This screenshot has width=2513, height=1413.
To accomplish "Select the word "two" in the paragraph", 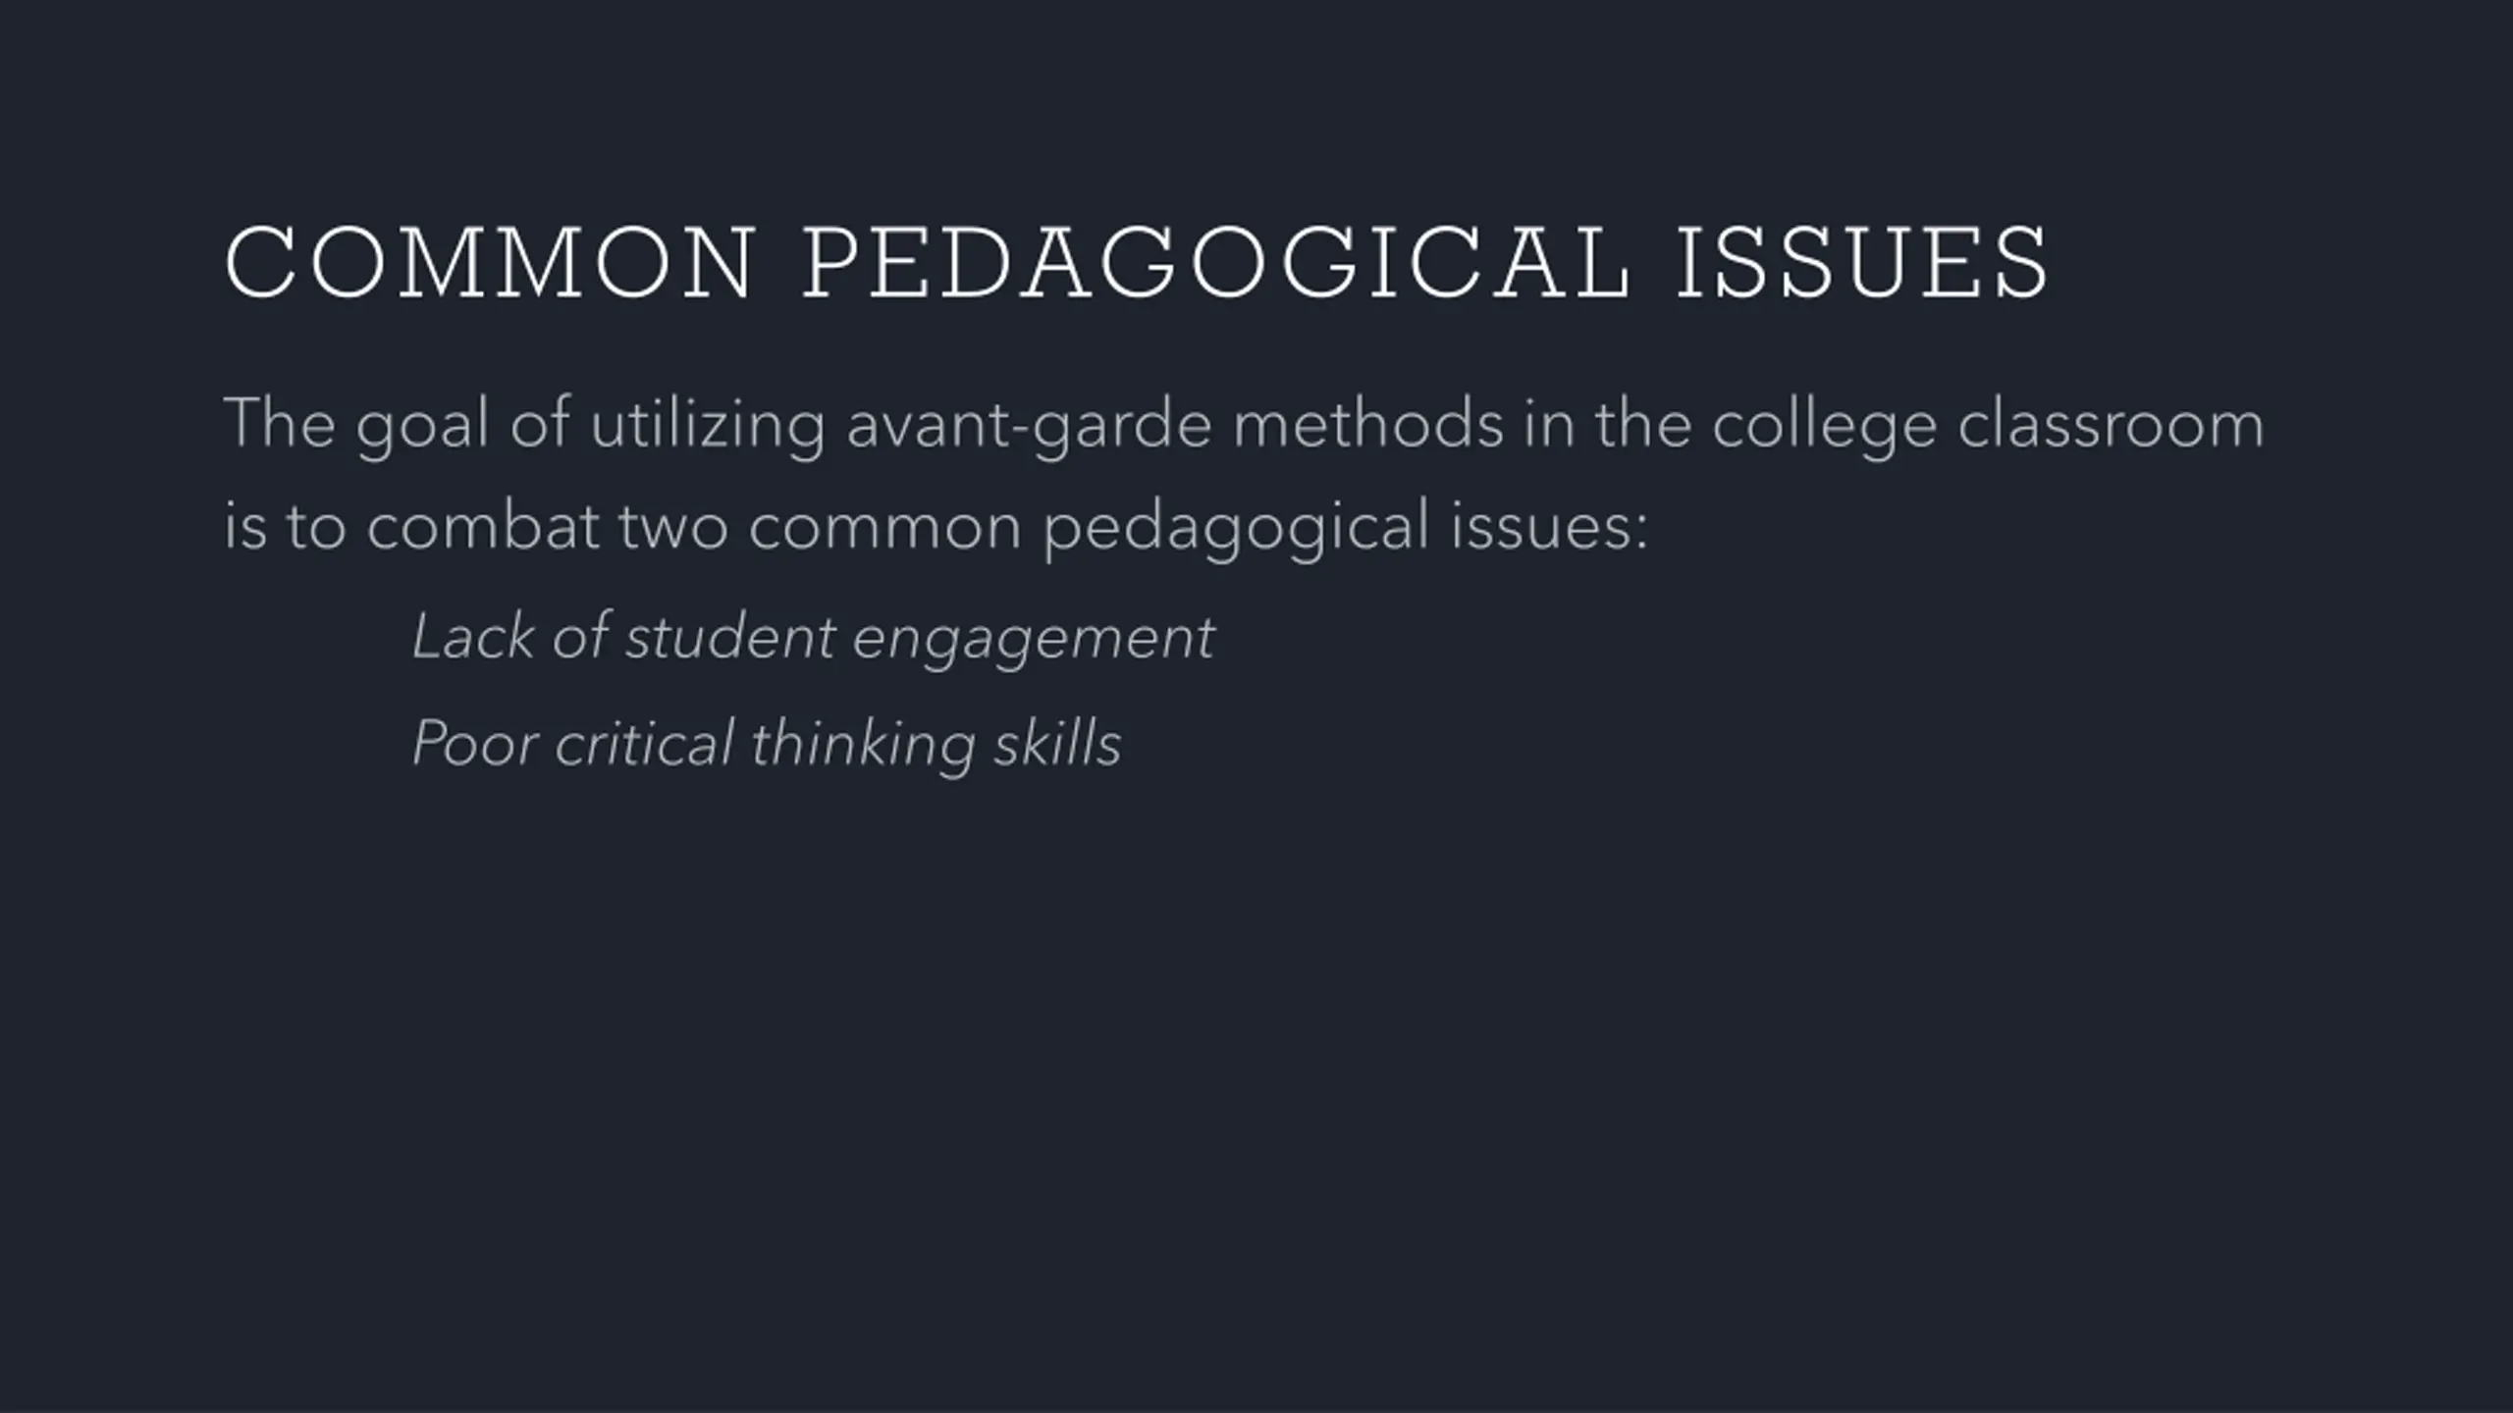I will [x=673, y=528].
